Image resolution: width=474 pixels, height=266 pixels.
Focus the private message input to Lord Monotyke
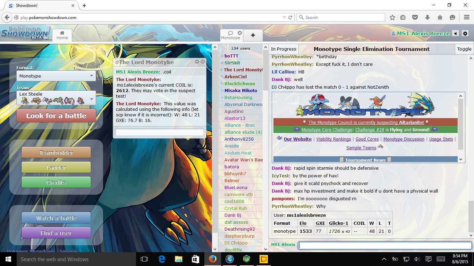[160, 132]
